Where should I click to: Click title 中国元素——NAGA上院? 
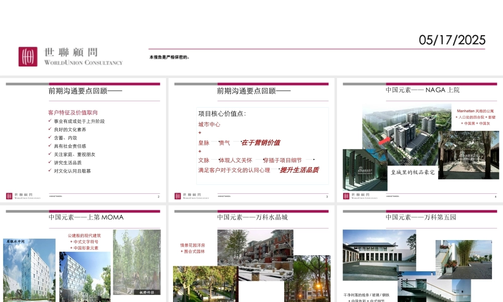click(423, 90)
